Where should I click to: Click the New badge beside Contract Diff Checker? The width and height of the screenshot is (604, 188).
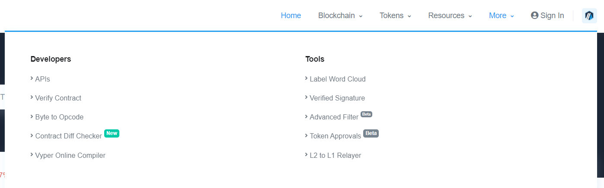[x=112, y=133]
